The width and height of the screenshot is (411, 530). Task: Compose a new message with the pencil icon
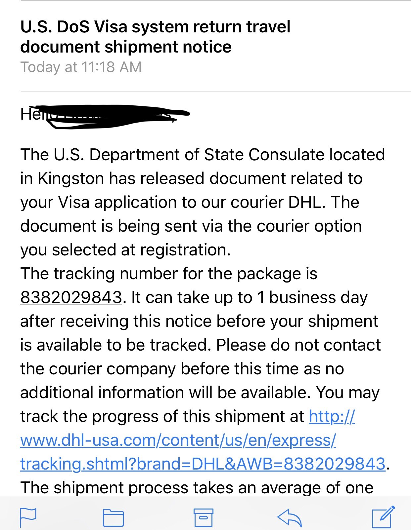tap(383, 517)
